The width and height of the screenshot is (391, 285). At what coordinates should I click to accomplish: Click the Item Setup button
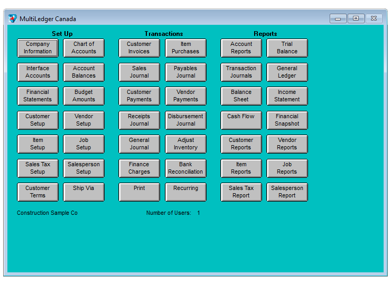pos(38,144)
